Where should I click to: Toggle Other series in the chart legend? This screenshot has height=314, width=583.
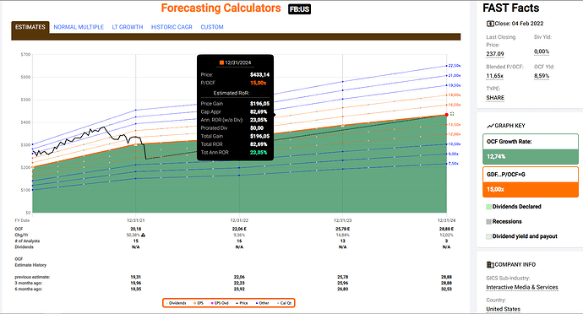tap(263, 303)
